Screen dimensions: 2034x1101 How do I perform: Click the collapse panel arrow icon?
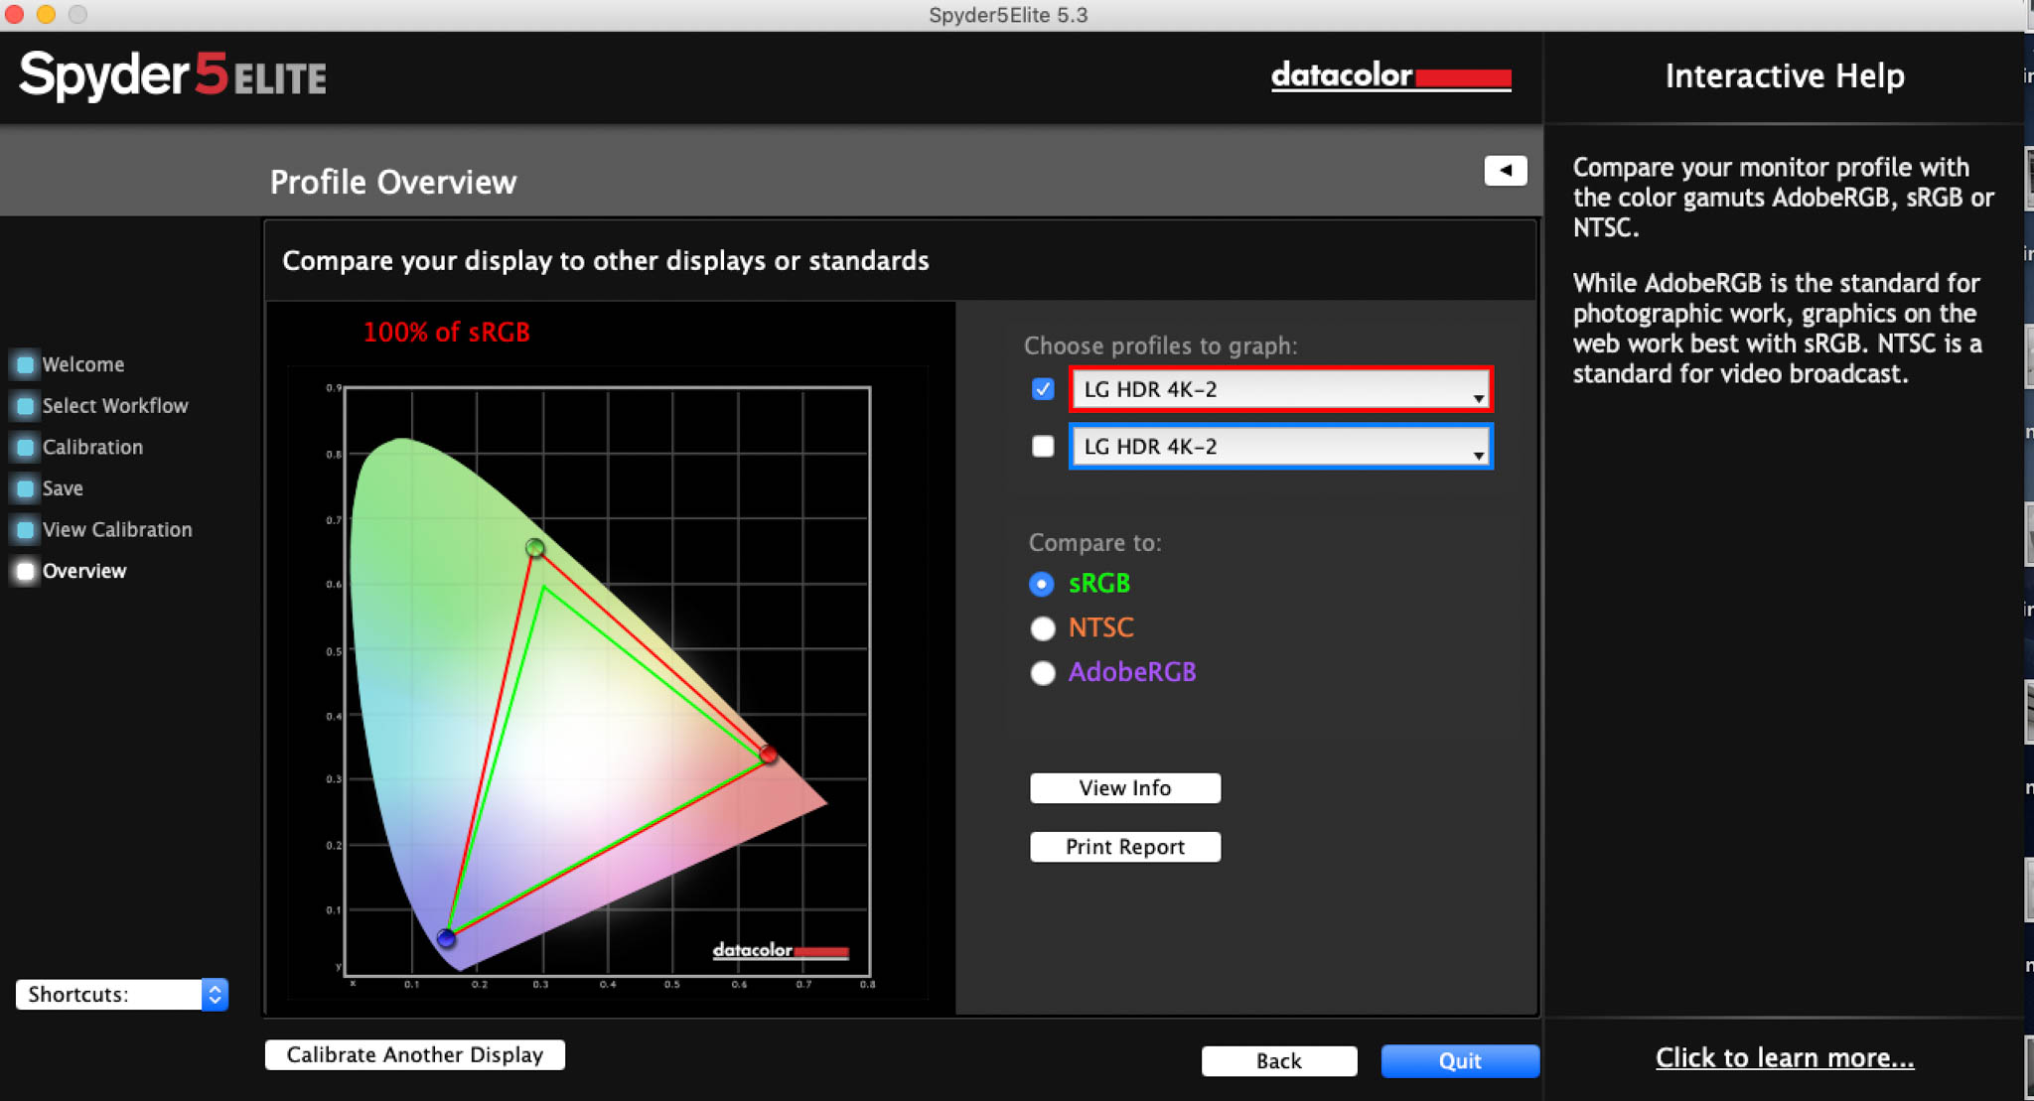(1506, 171)
